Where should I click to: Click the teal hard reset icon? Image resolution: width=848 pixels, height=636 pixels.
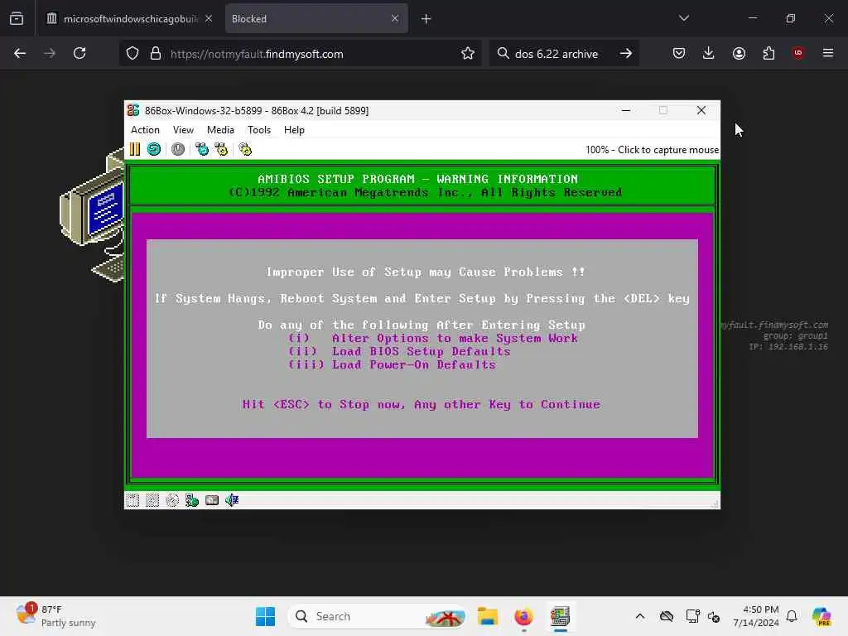pyautogui.click(x=153, y=149)
